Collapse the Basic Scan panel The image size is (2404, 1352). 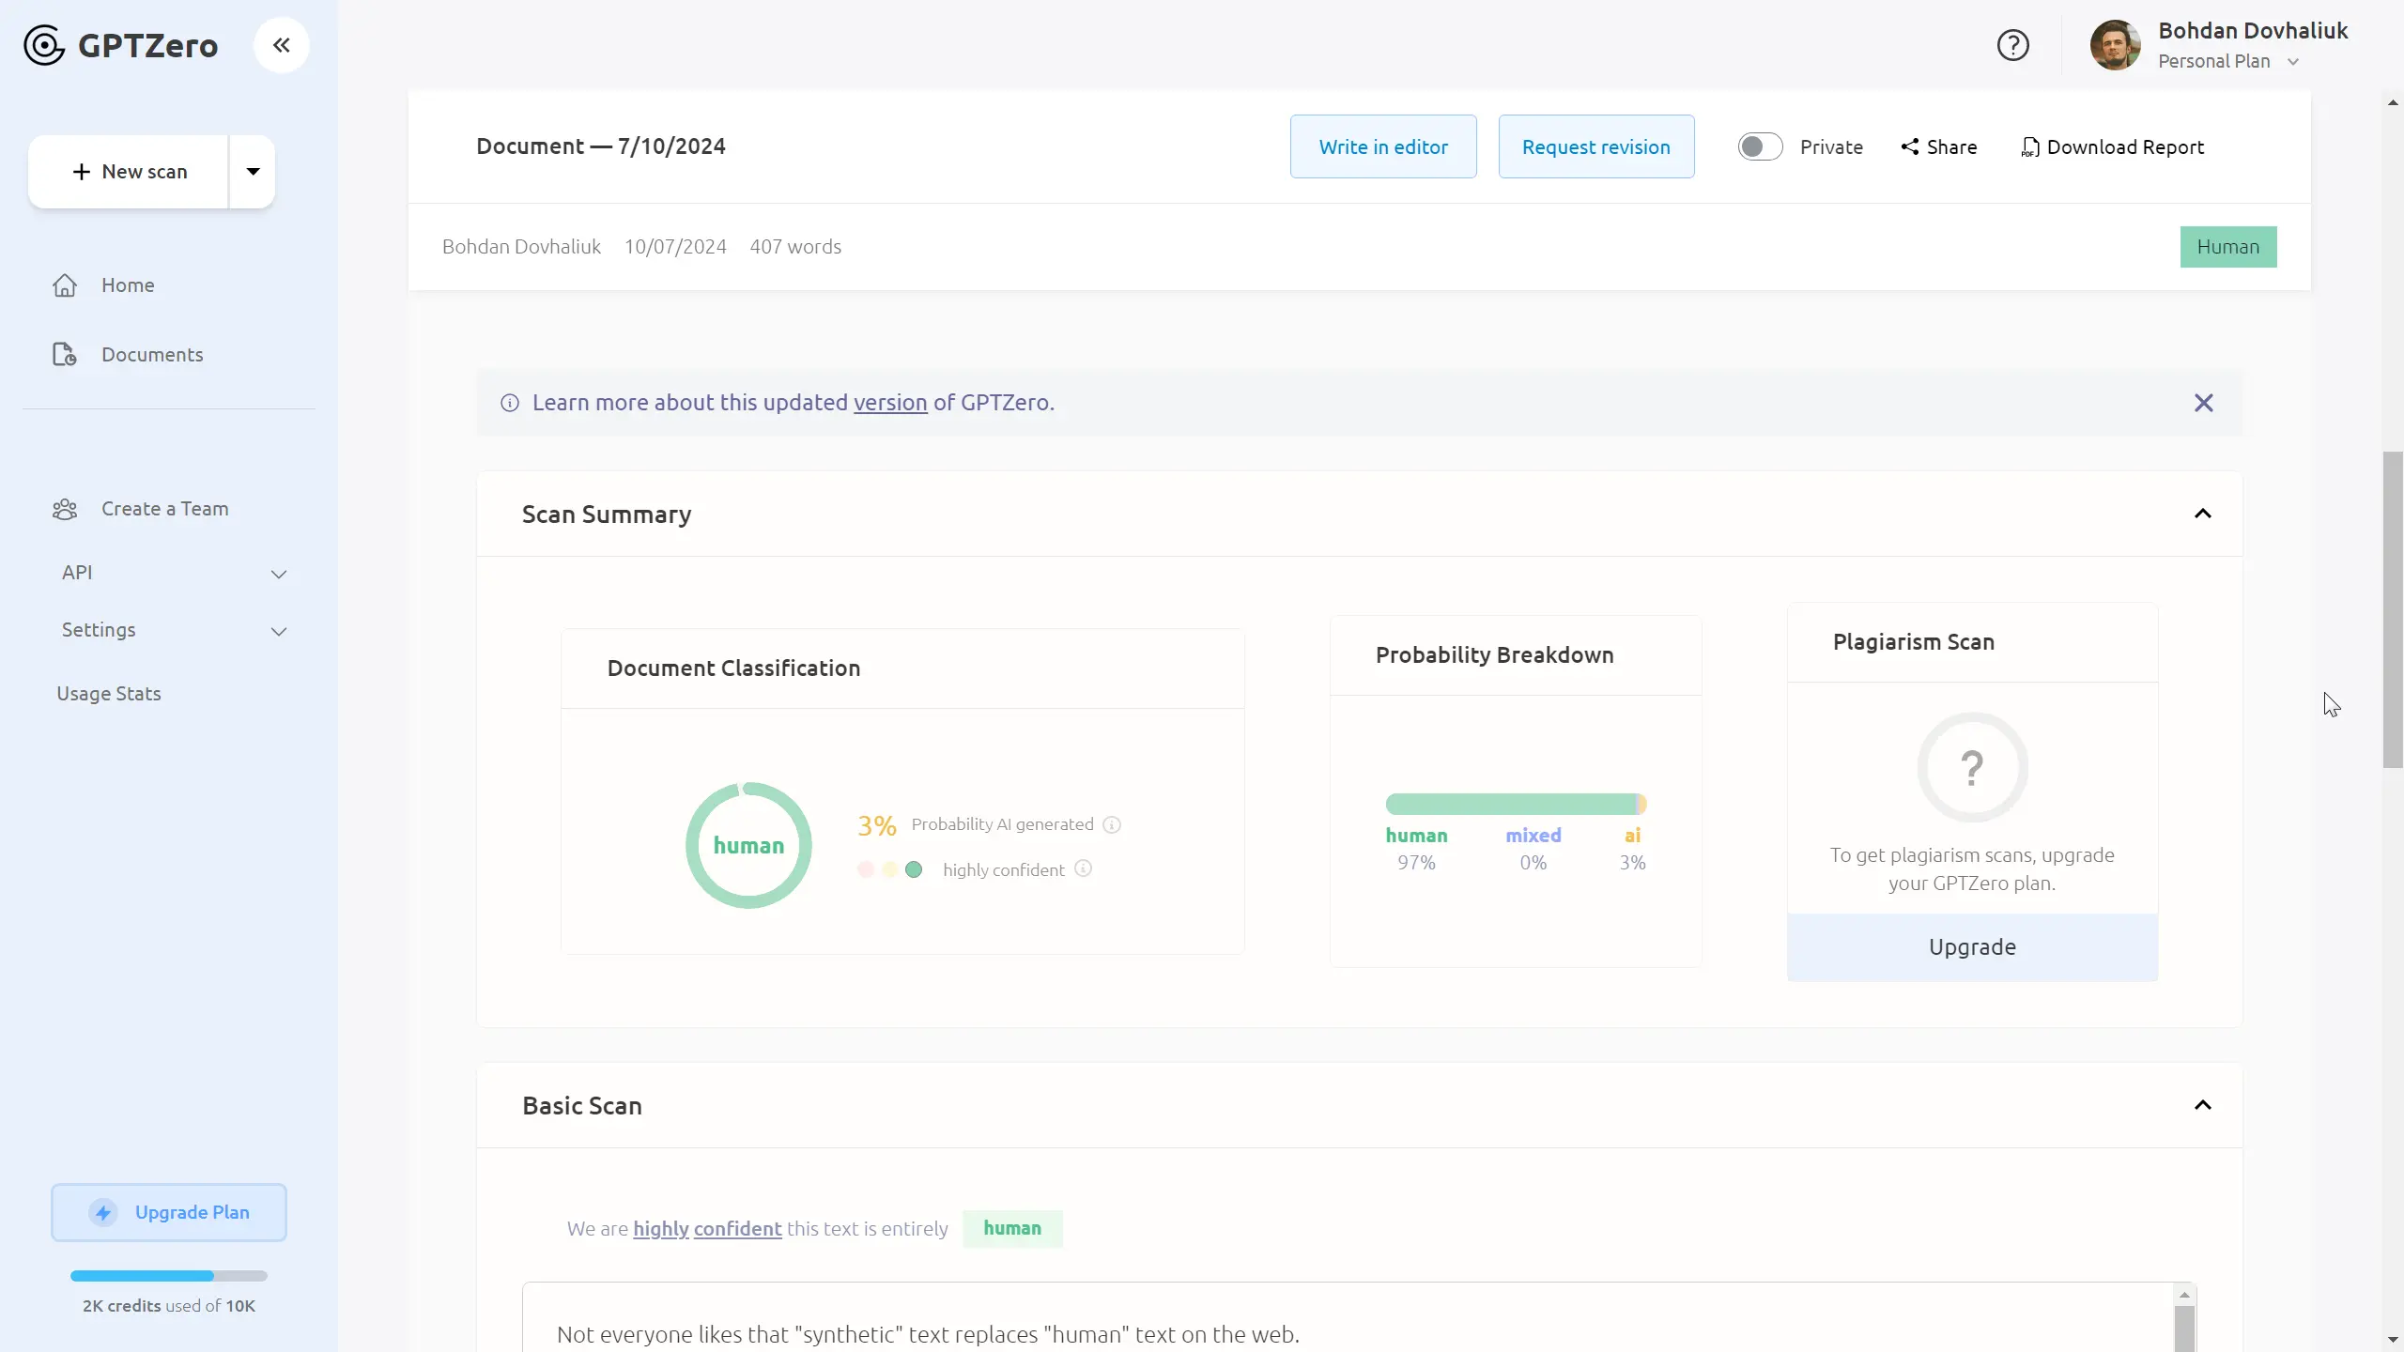coord(2202,1105)
